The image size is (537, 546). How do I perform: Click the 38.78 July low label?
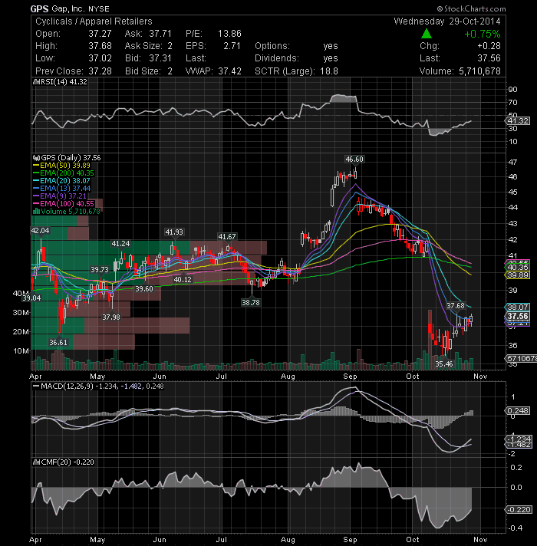tap(251, 303)
